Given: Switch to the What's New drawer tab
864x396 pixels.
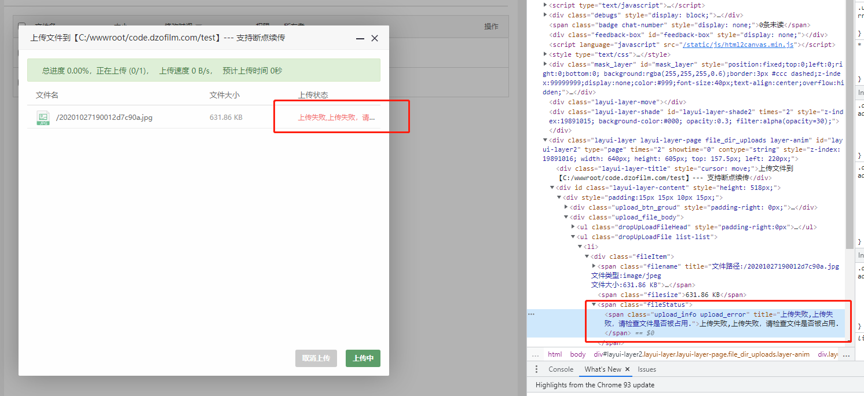Looking at the screenshot, I should click(x=602, y=369).
